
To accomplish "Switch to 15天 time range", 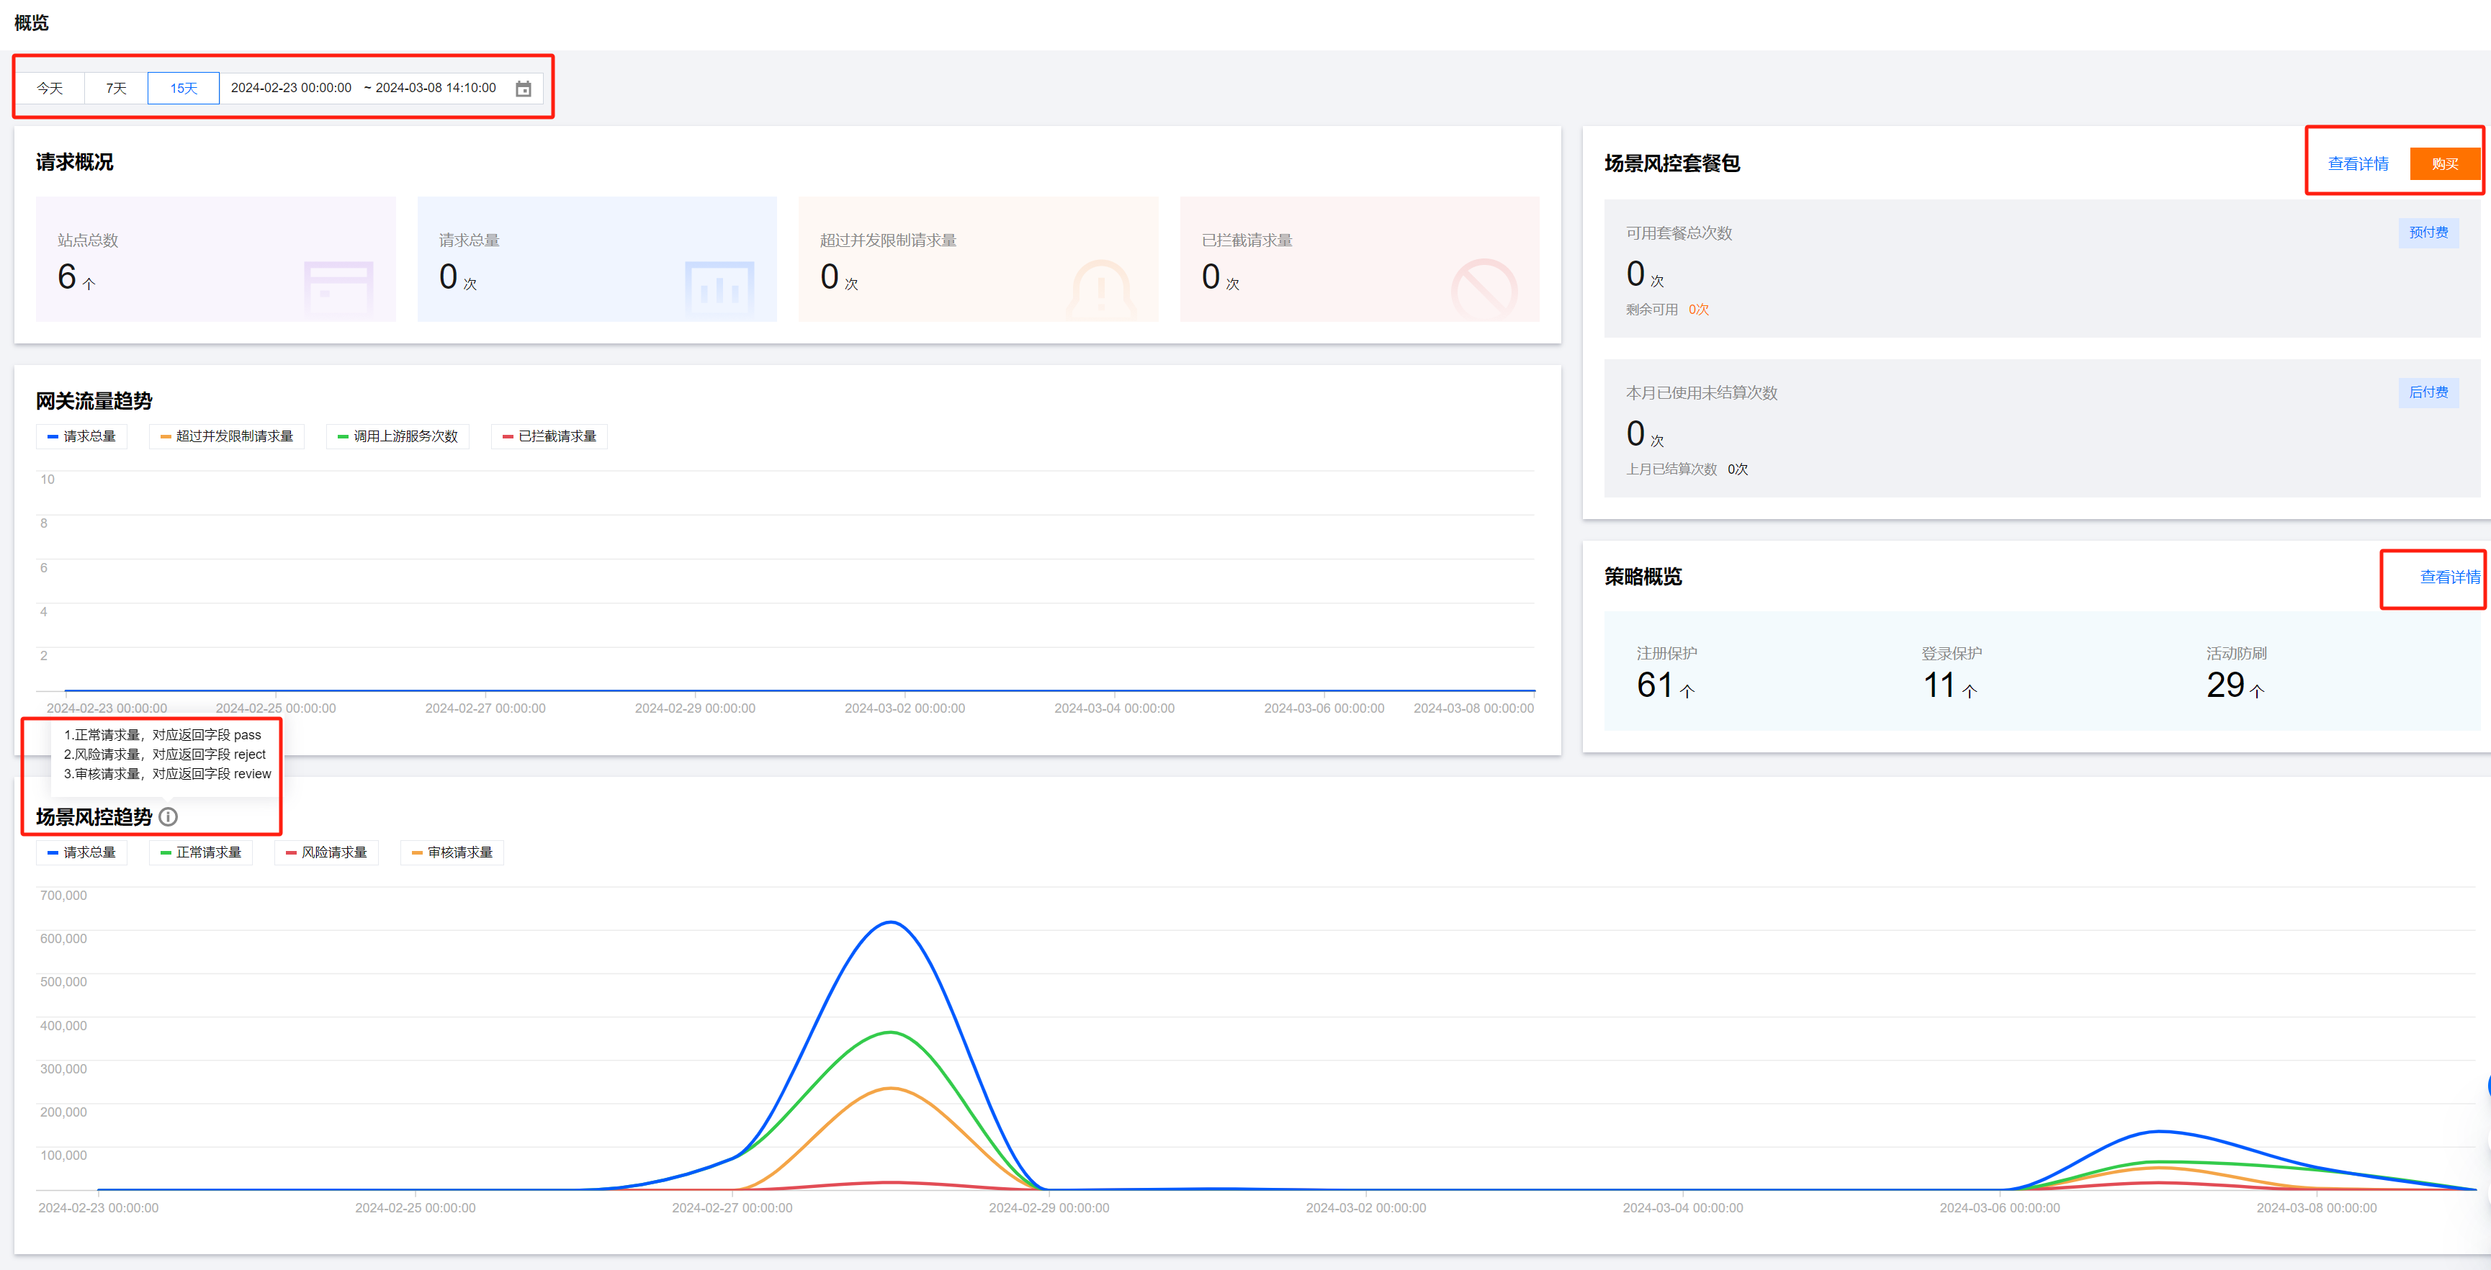I will [x=184, y=88].
